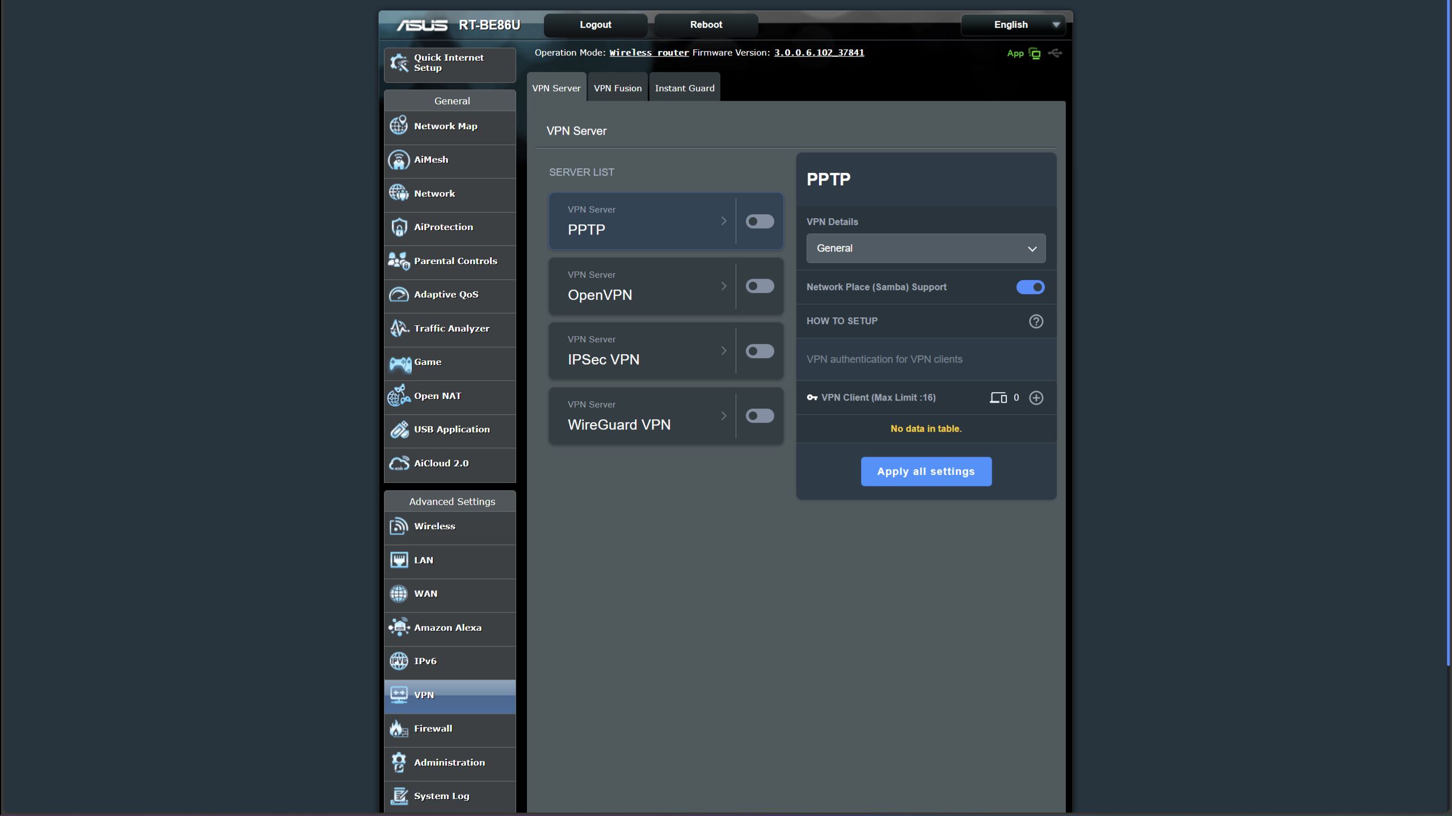Click the add VPN client plus icon
This screenshot has height=816, width=1452.
1036,398
